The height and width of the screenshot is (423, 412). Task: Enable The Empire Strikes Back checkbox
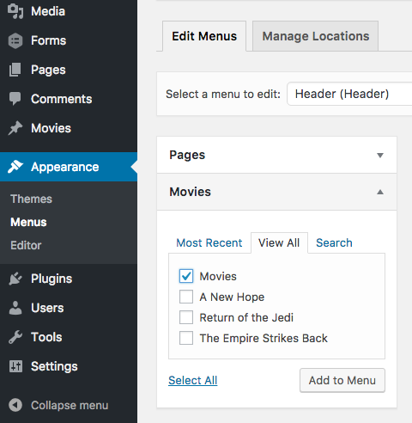186,338
